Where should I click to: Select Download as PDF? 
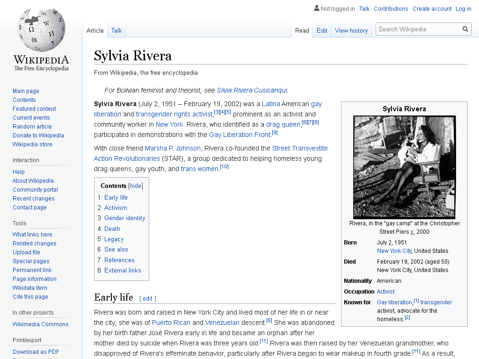(x=36, y=352)
